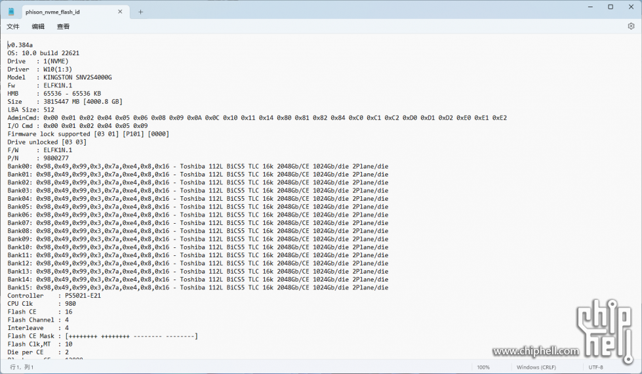Click the 'CPU Clk : 980' line

tap(41, 304)
